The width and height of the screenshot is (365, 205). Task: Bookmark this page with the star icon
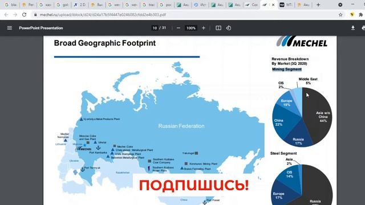click(340, 15)
